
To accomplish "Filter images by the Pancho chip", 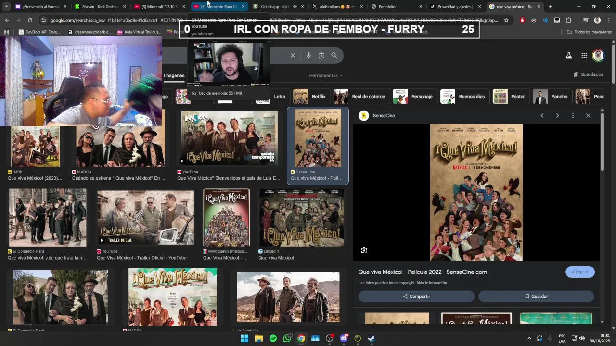I will (552, 97).
